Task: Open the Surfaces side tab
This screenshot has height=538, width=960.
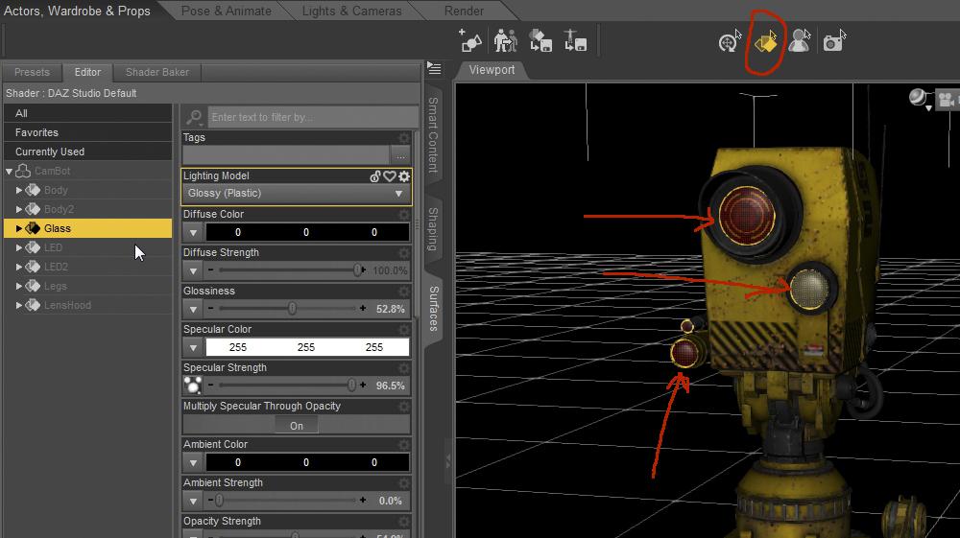Action: [433, 309]
